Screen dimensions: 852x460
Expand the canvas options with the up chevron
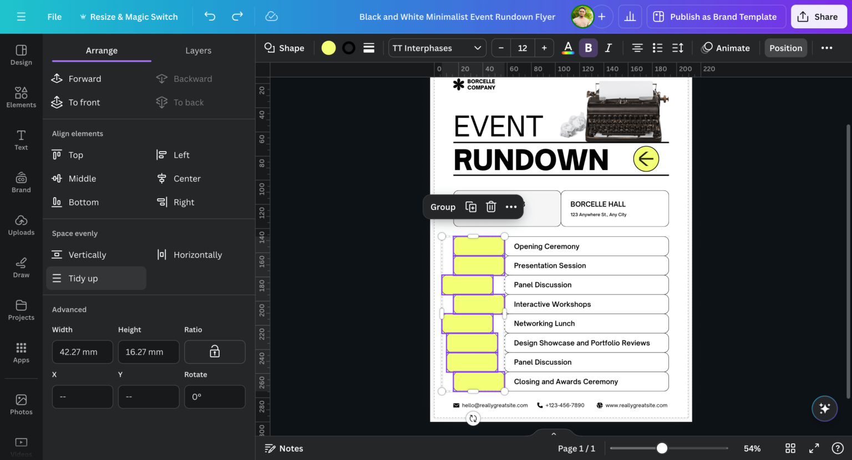click(553, 434)
